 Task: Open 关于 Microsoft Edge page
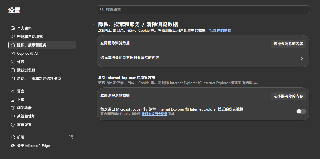42,146
